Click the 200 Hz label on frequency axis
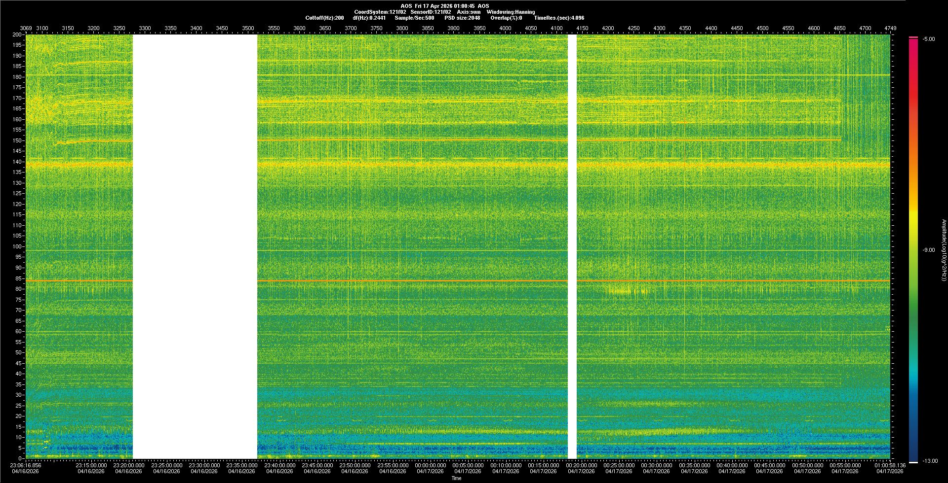Image resolution: width=948 pixels, height=483 pixels. coord(17,35)
